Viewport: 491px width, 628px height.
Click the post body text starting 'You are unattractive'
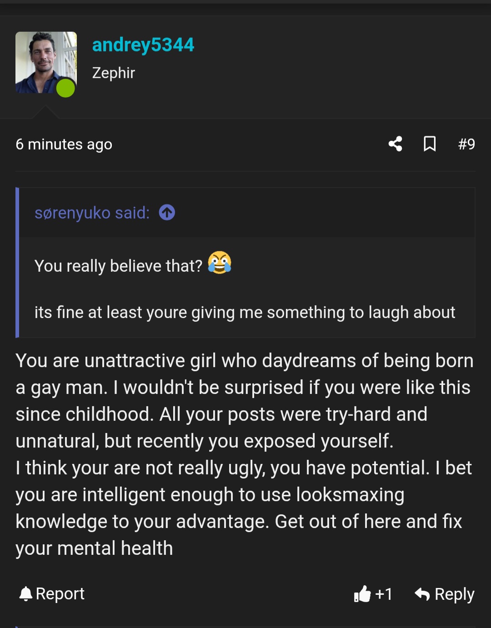pyautogui.click(x=245, y=454)
